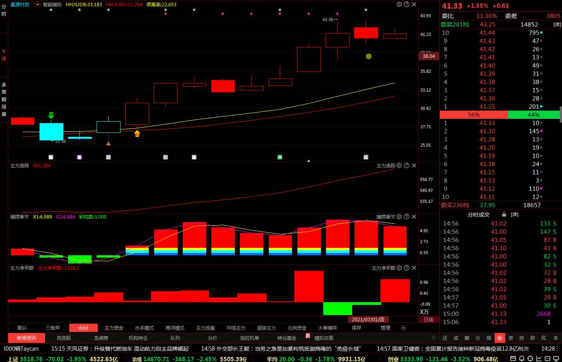
Task: Open the 日线 period selector
Action: [429, 319]
